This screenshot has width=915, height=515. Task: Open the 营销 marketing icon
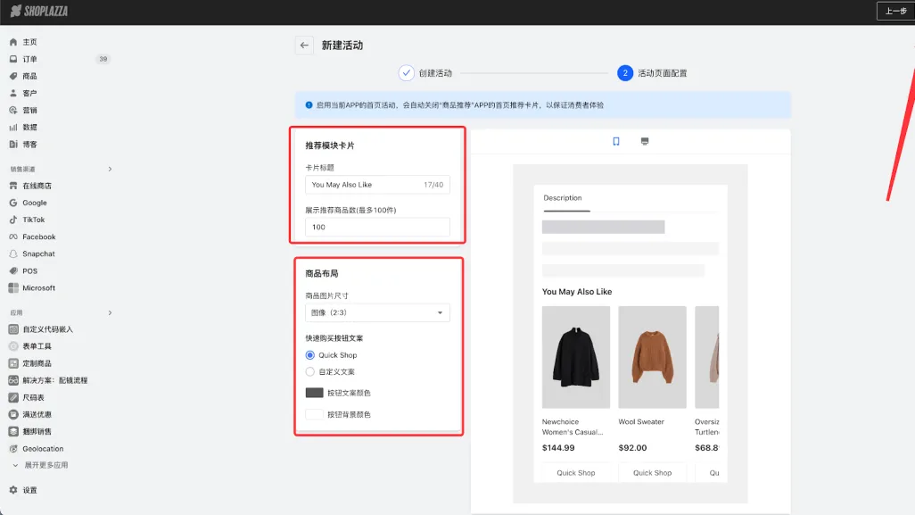(x=13, y=110)
